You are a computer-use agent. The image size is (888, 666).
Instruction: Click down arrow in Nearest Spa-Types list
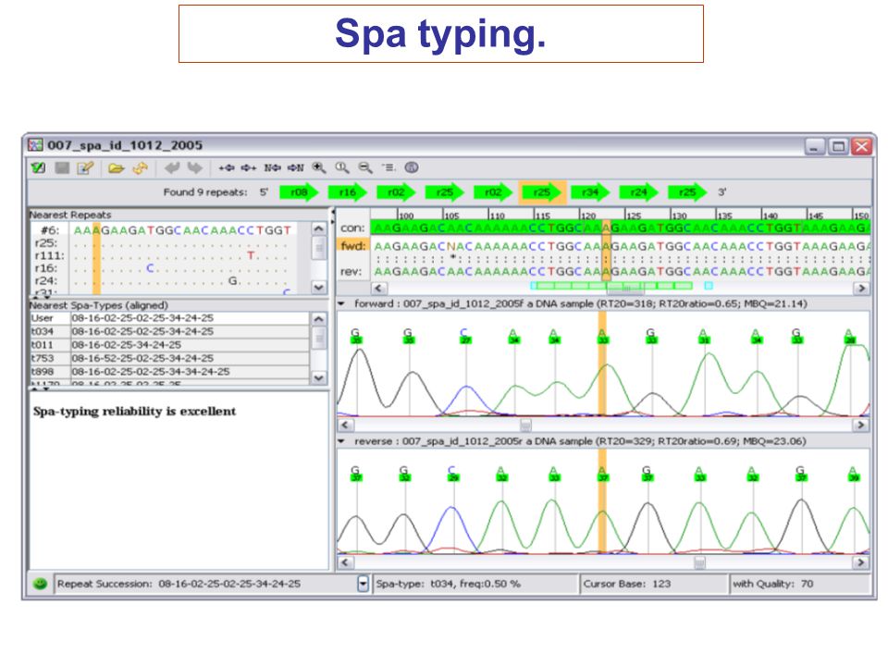[319, 377]
